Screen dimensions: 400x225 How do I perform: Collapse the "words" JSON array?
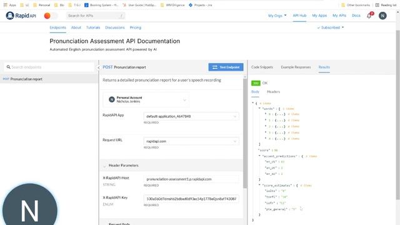259,109
